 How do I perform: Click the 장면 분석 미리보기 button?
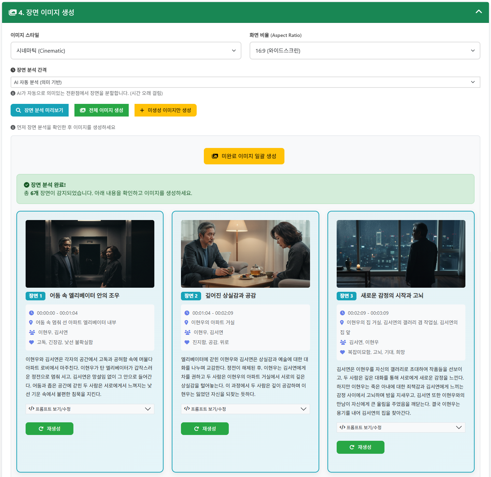click(40, 110)
